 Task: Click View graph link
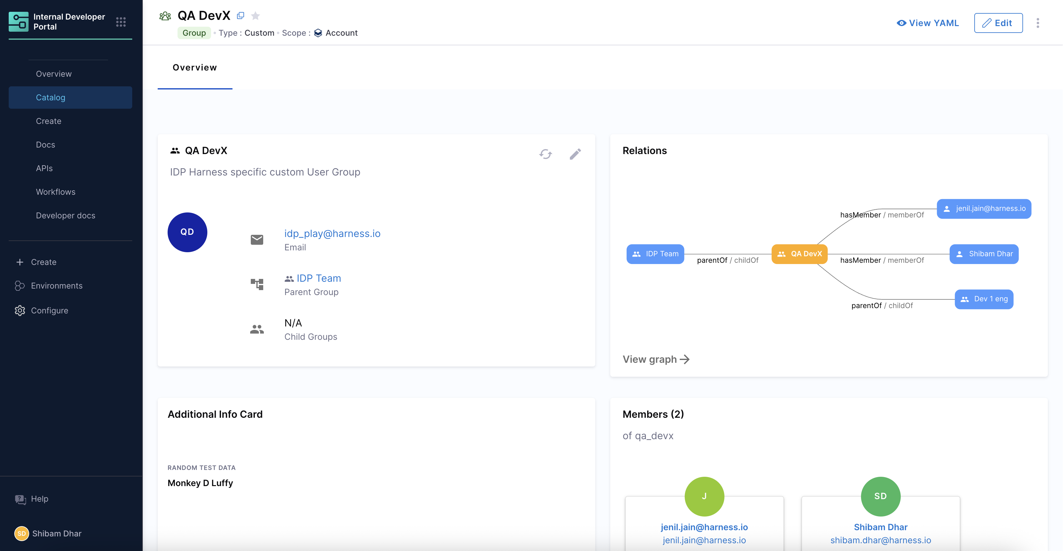click(656, 359)
